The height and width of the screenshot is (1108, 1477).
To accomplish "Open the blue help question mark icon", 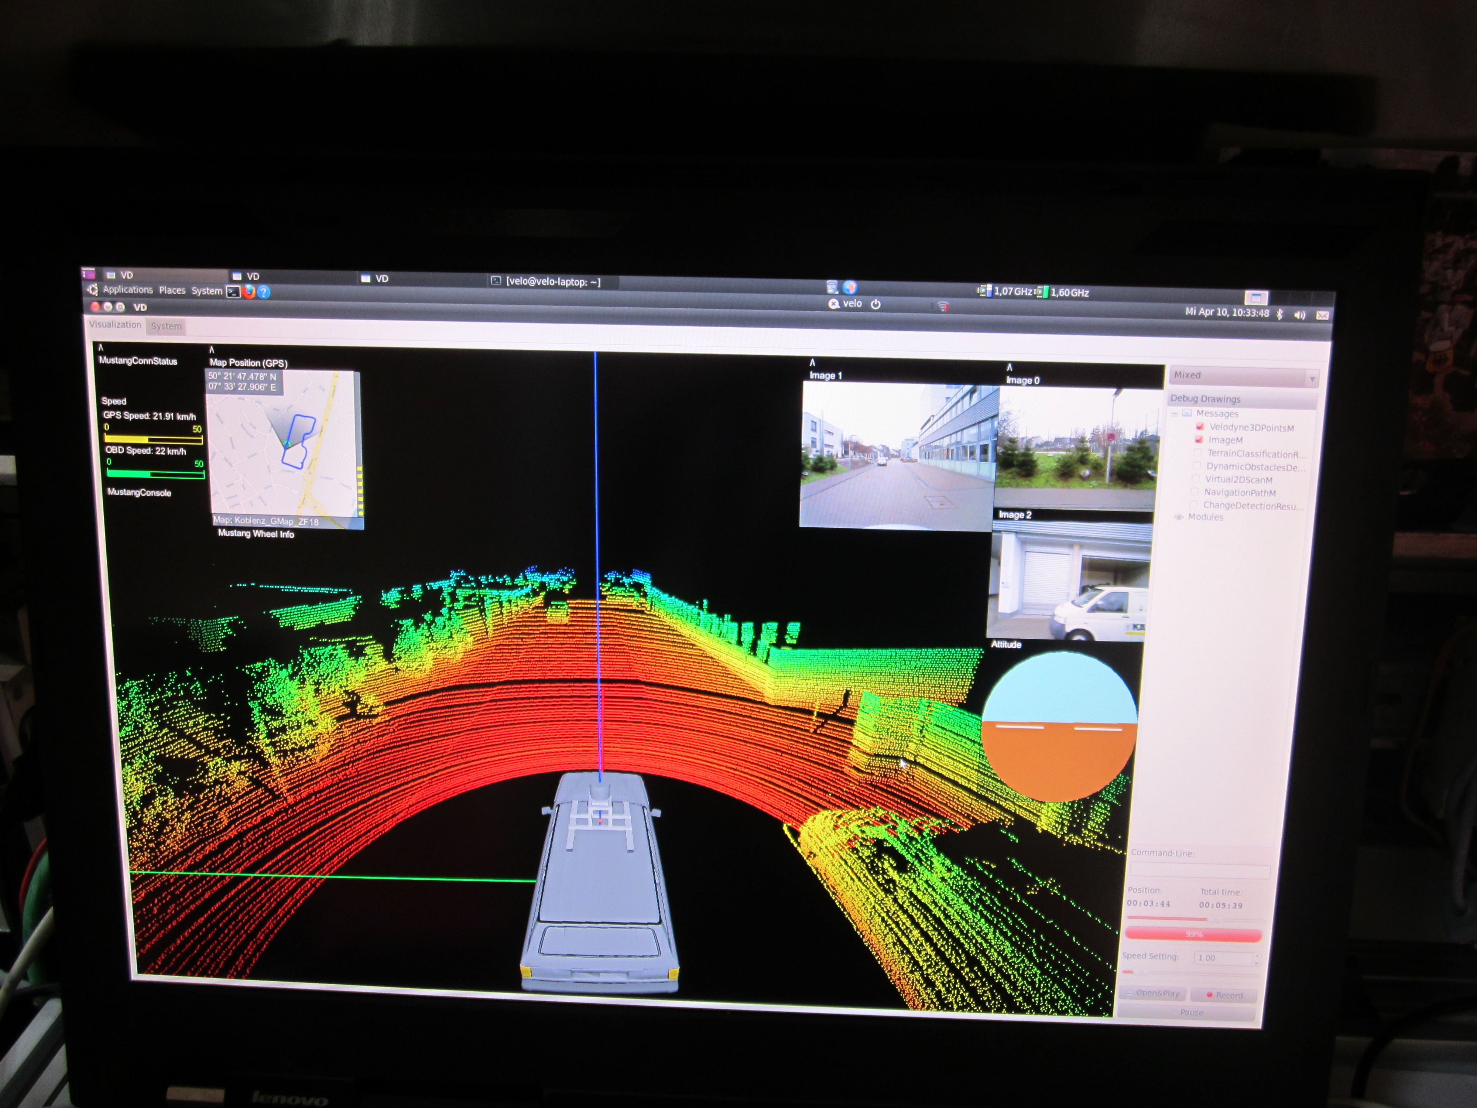I will coord(264,293).
